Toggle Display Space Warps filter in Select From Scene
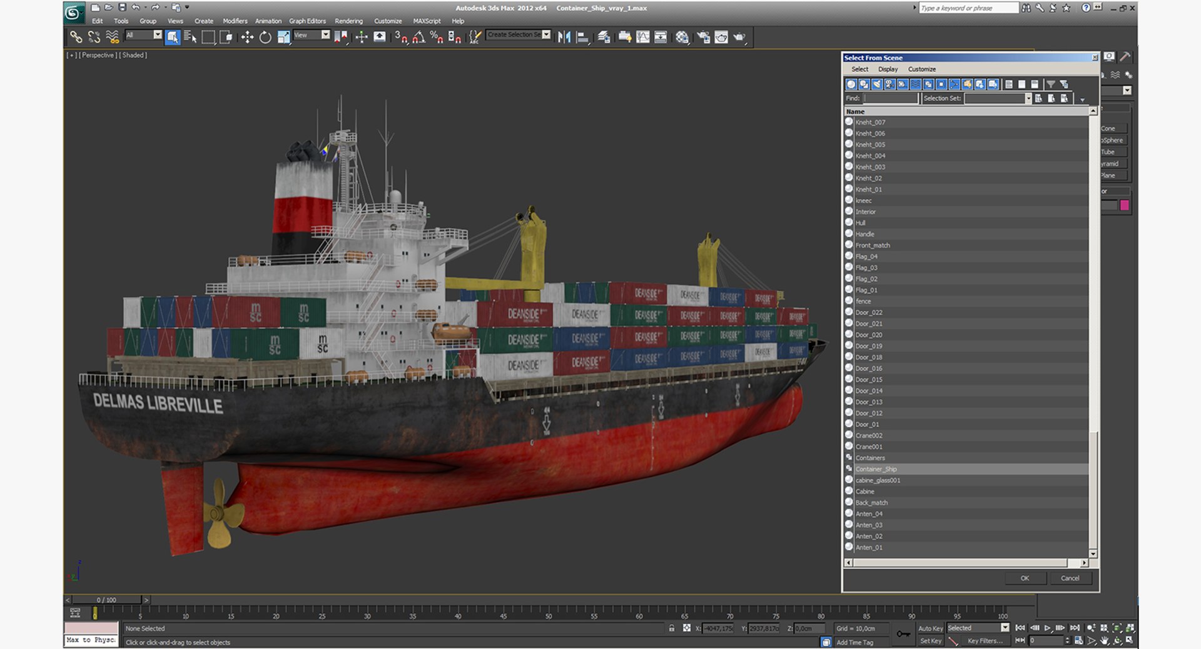Viewport: 1201px width, 649px height. coord(916,84)
